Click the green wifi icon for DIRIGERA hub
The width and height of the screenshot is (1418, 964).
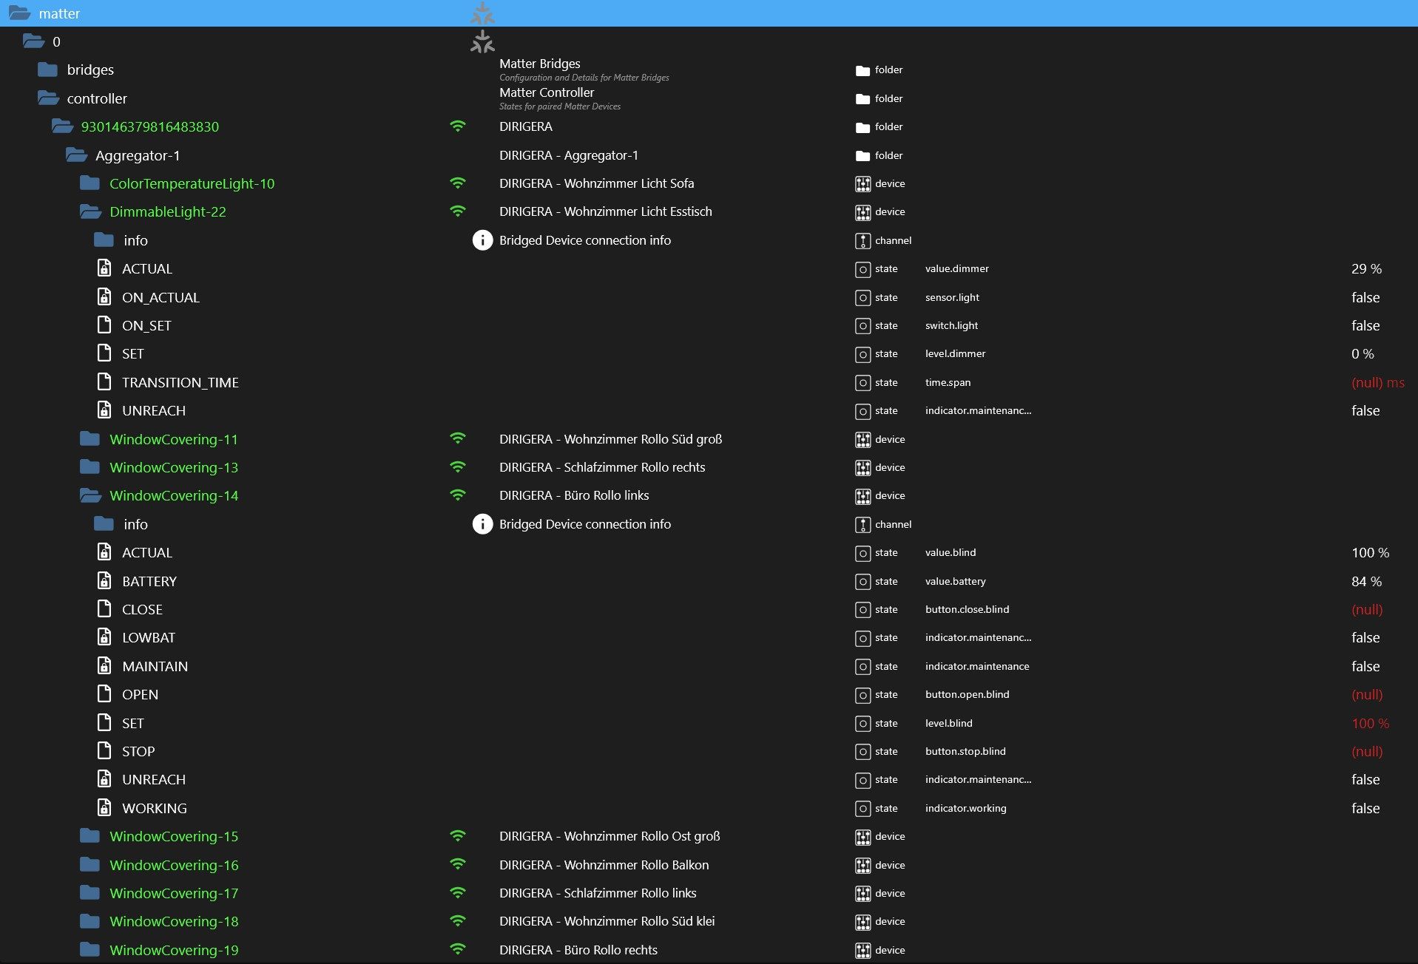pos(458,126)
